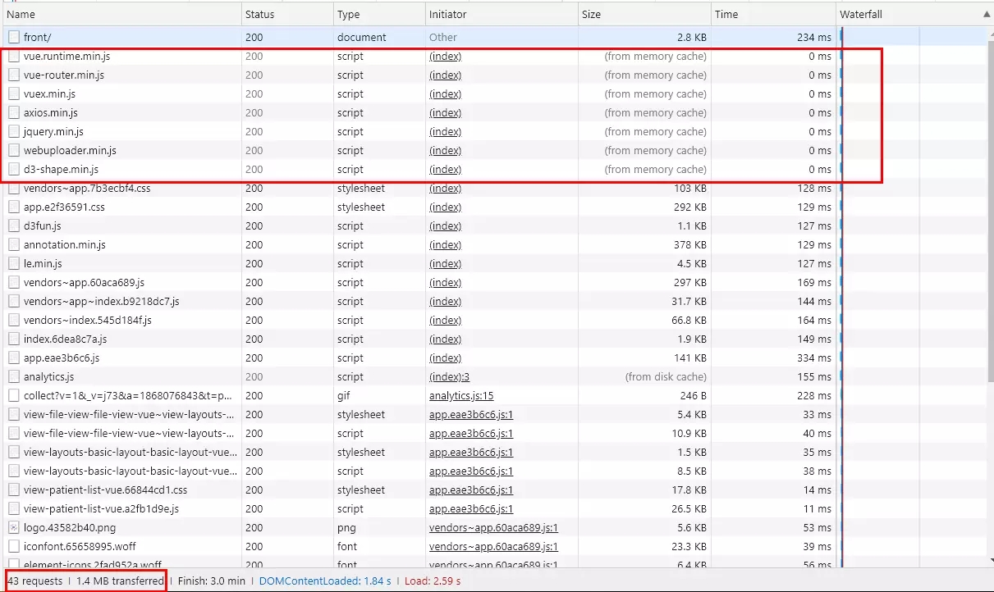The width and height of the screenshot is (994, 592).
Task: Click the file icon beside analytics.js
Action: tap(14, 377)
